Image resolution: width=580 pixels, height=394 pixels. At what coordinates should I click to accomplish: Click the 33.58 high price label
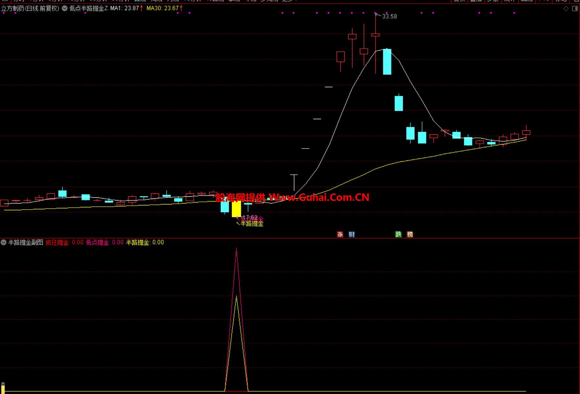click(389, 16)
